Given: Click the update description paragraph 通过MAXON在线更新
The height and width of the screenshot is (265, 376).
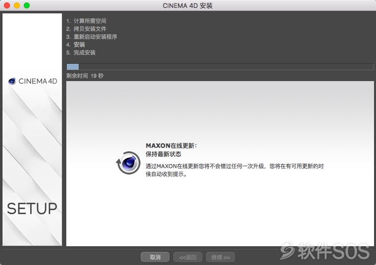Looking at the screenshot, I should pos(235,170).
